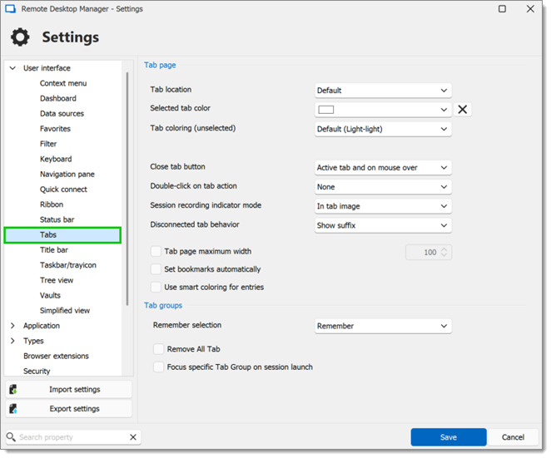Click the Search property input field
This screenshot has height=458, width=551.
coord(73,437)
